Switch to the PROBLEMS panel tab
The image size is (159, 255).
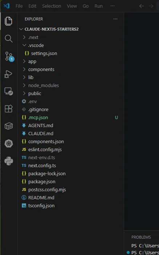141,237
